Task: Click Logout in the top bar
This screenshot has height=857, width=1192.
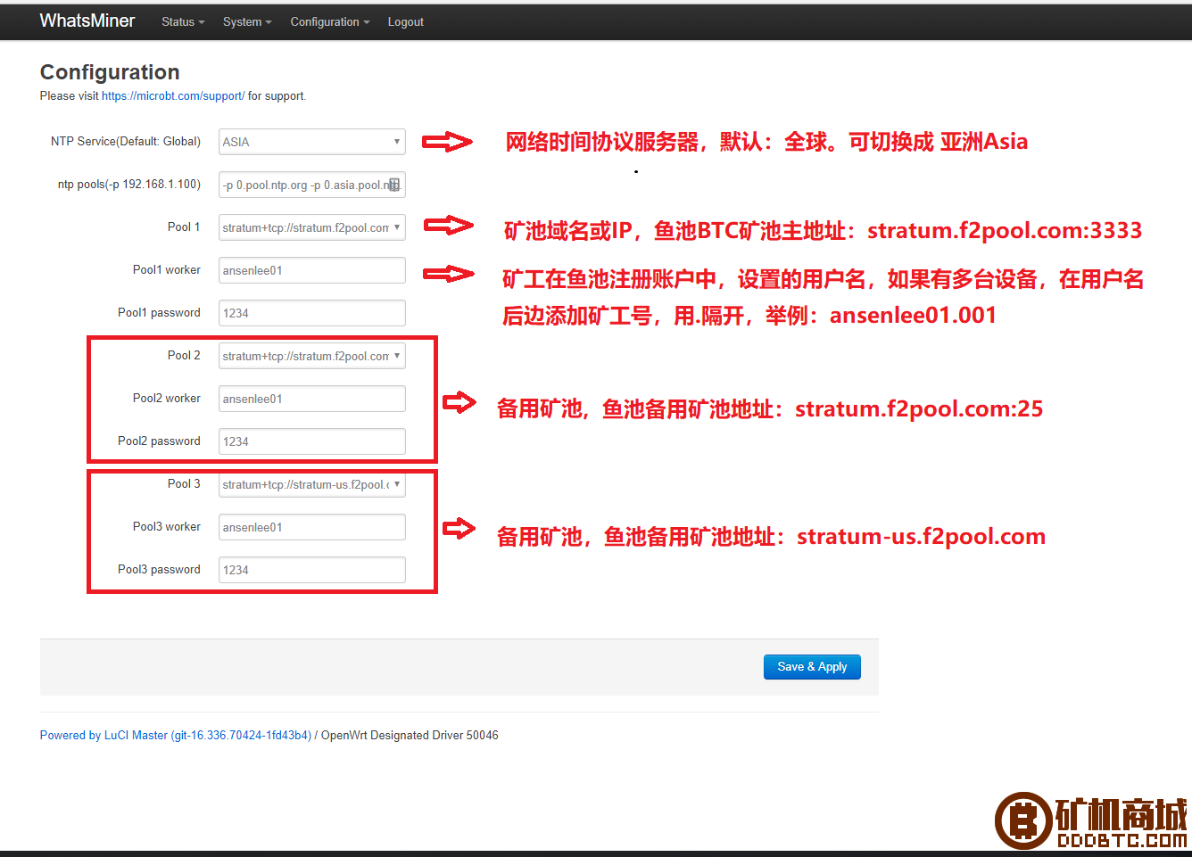Action: coord(405,21)
